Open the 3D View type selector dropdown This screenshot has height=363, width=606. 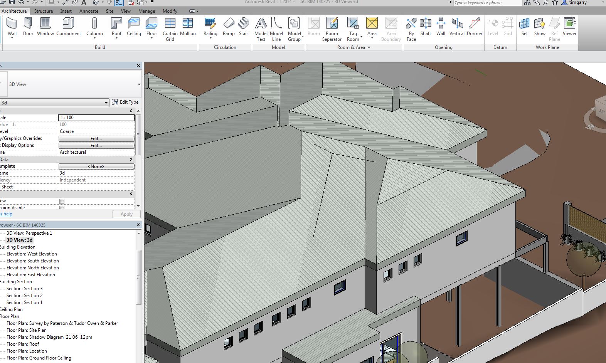coord(139,84)
